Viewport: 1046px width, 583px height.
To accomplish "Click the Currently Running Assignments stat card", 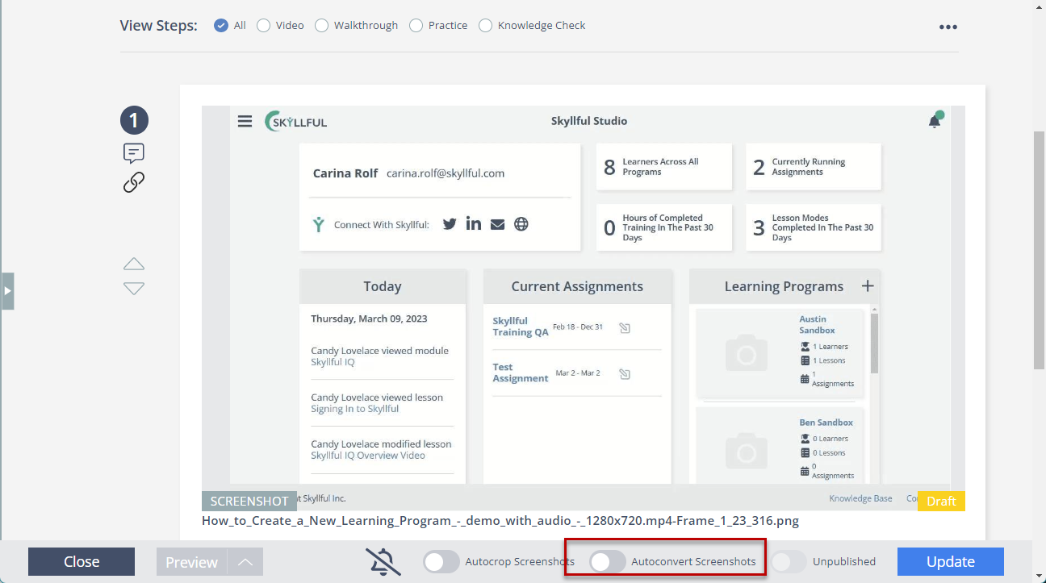I will click(x=814, y=167).
